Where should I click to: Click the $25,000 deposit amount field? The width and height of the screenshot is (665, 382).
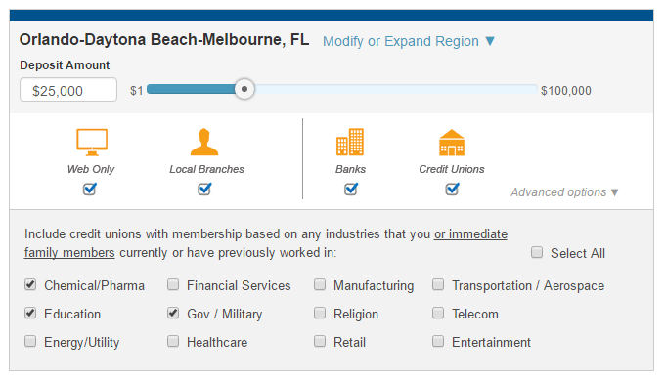(68, 89)
